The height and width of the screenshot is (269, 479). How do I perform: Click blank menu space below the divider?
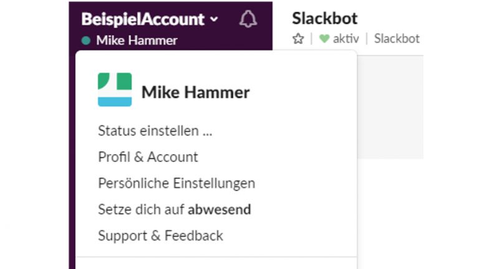point(215,263)
